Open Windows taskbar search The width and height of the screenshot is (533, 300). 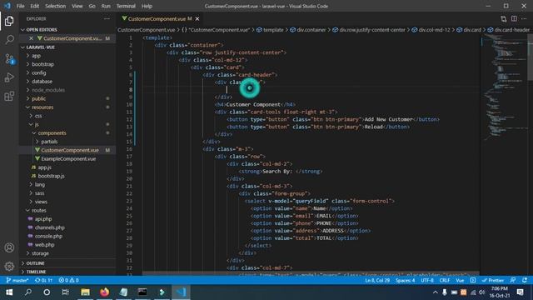tap(28, 292)
